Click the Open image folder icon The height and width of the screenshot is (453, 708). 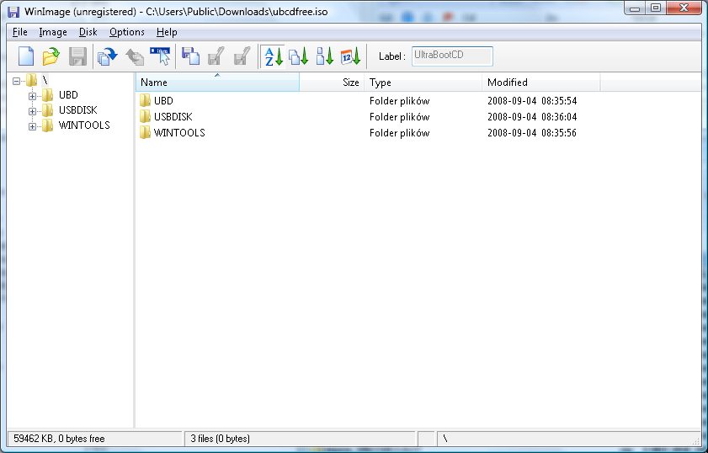click(x=51, y=56)
